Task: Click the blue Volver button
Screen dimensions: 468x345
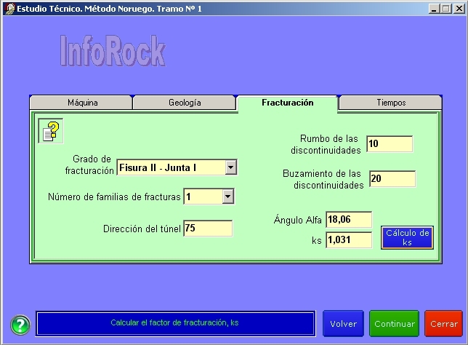Action: [x=343, y=324]
